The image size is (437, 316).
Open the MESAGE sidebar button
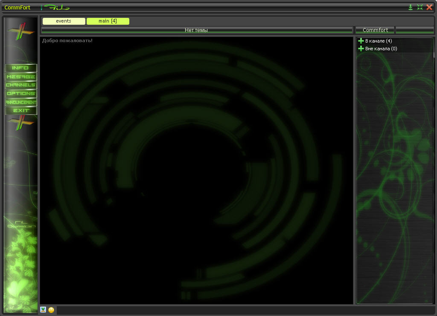click(x=21, y=77)
